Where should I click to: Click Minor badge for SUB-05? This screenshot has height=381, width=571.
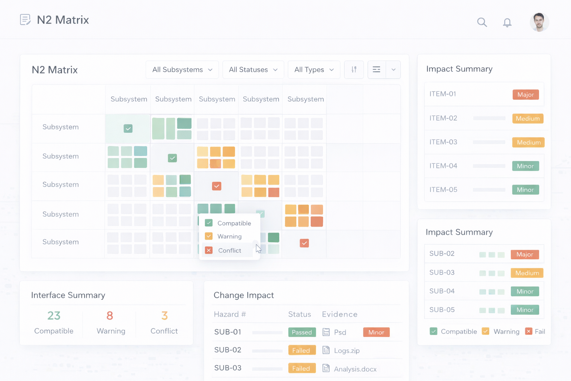525,310
